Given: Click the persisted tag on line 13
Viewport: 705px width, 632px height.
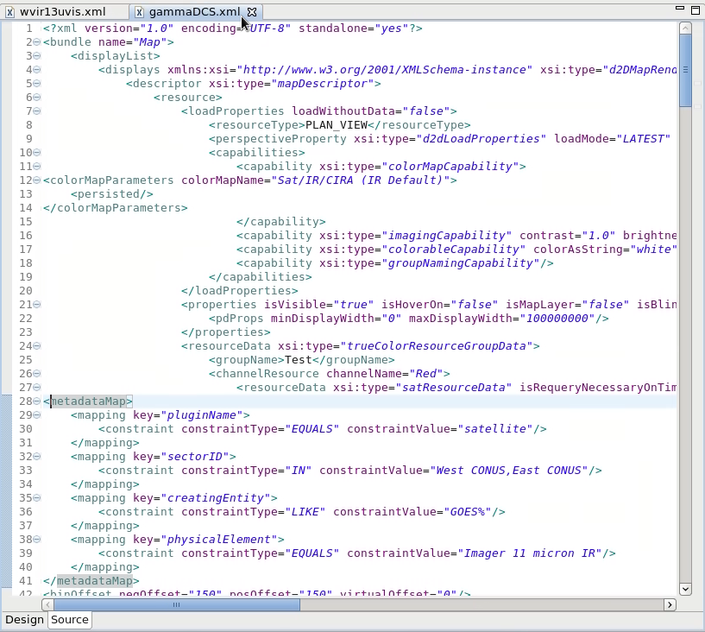Looking at the screenshot, I should (112, 194).
